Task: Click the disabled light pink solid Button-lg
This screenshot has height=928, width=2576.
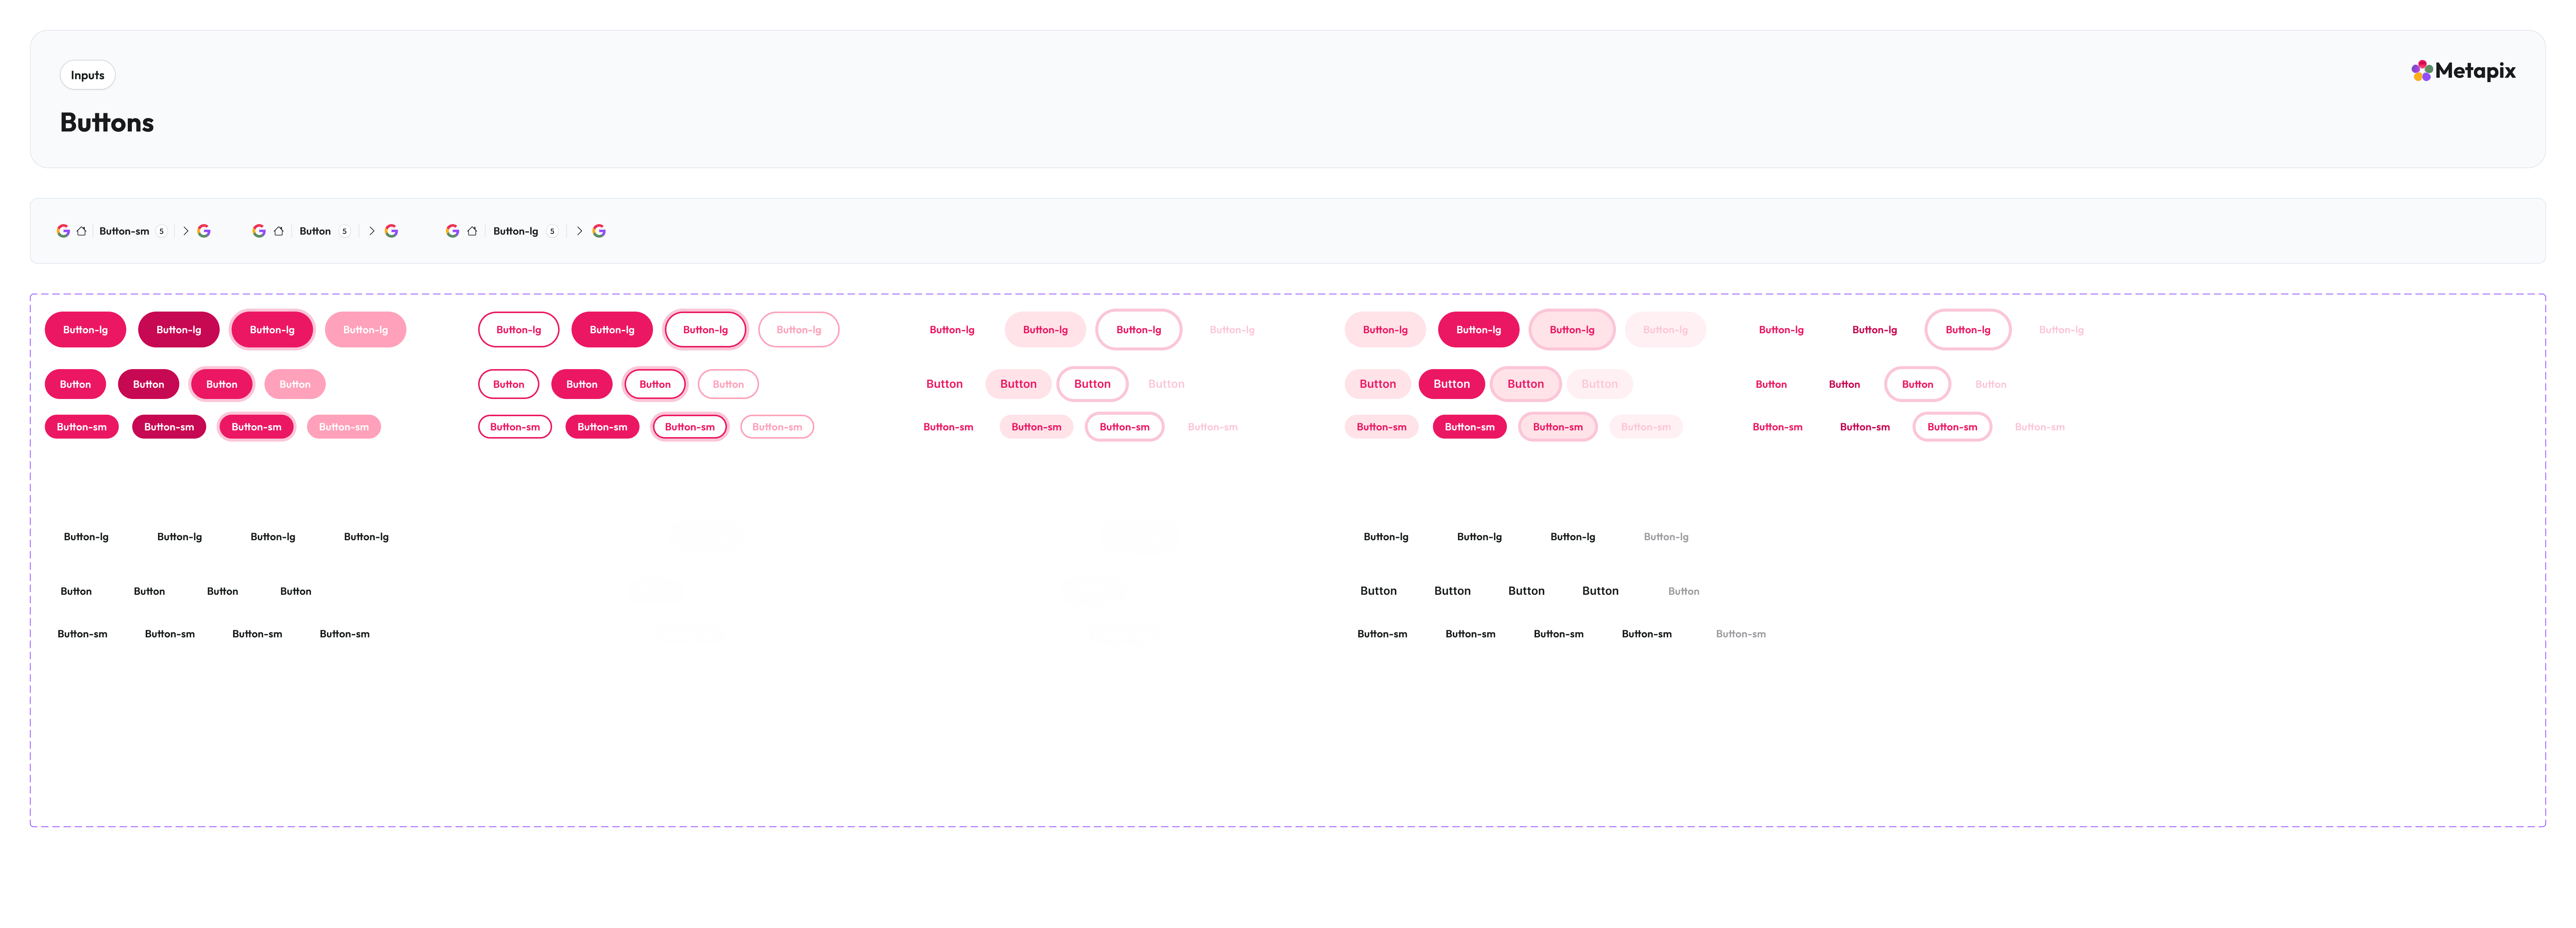Action: tap(365, 330)
